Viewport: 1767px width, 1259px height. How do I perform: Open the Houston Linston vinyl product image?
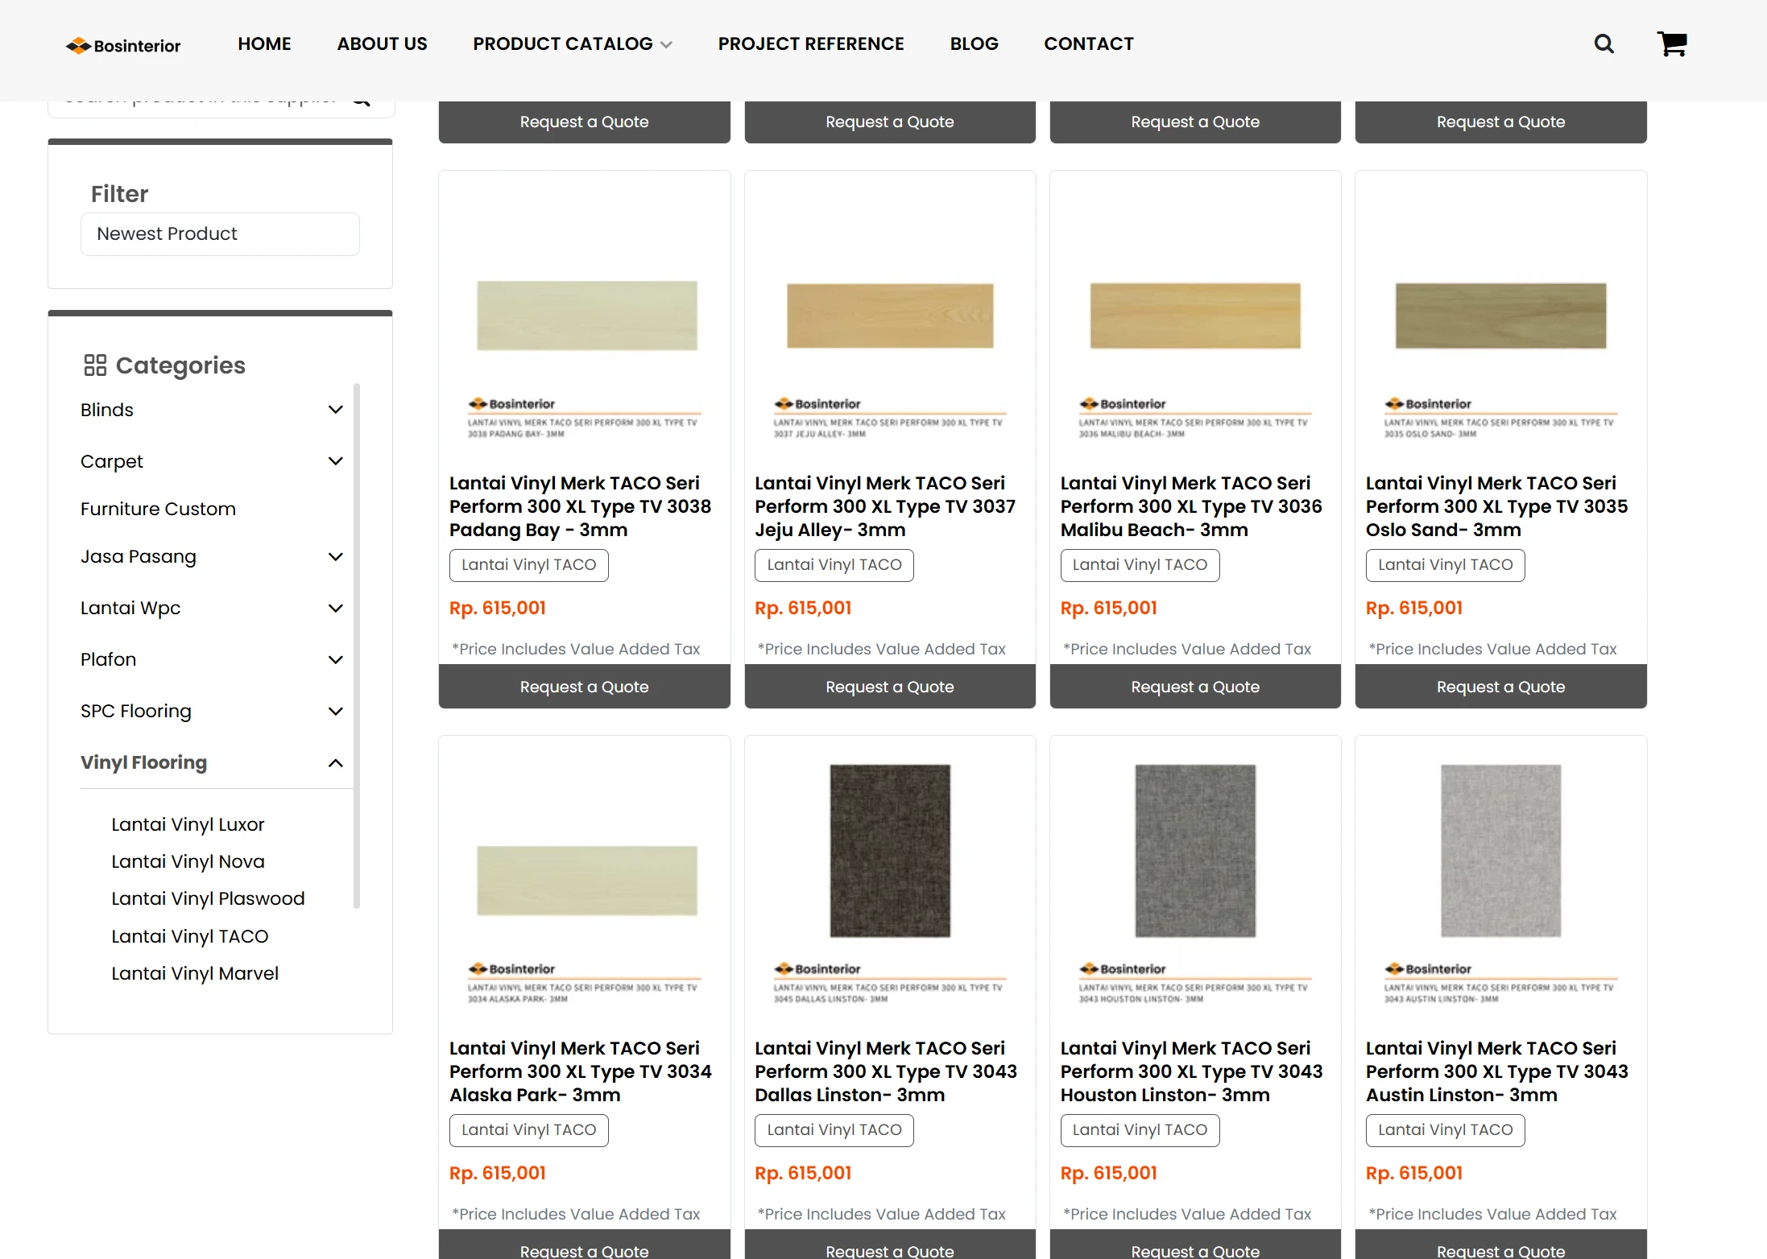tap(1195, 881)
